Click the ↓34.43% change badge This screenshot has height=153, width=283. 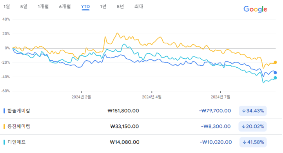pyautogui.click(x=253, y=111)
